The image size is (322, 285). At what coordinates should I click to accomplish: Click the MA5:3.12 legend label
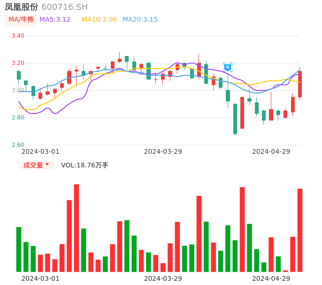tap(55, 20)
